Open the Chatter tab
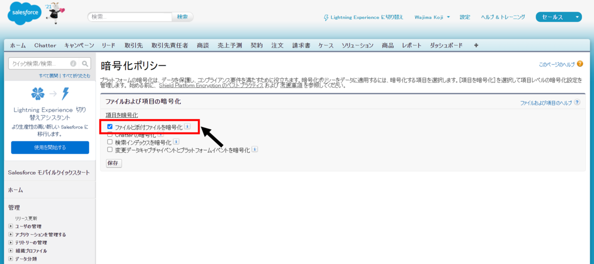 click(45, 45)
